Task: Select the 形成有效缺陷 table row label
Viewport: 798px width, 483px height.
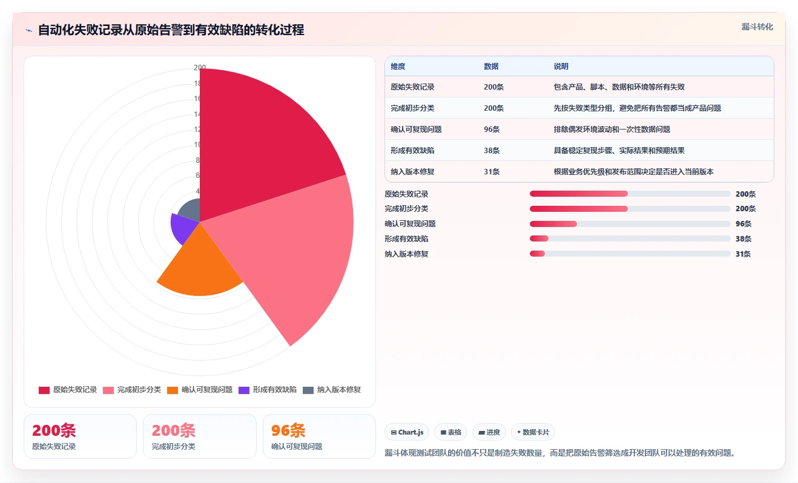Action: pyautogui.click(x=412, y=151)
